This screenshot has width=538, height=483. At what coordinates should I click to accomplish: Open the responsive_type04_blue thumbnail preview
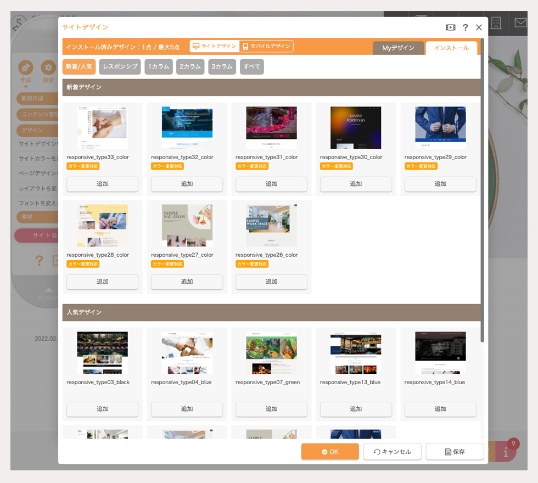pyautogui.click(x=187, y=352)
